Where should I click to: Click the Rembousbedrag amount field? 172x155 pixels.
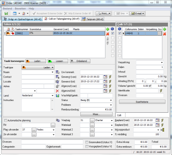tap(96, 110)
